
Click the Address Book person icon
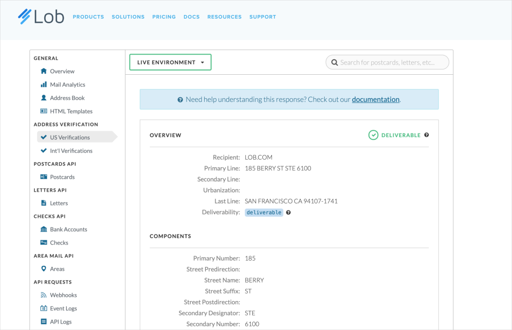tap(44, 98)
